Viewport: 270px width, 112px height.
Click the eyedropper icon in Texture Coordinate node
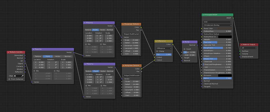point(22,76)
